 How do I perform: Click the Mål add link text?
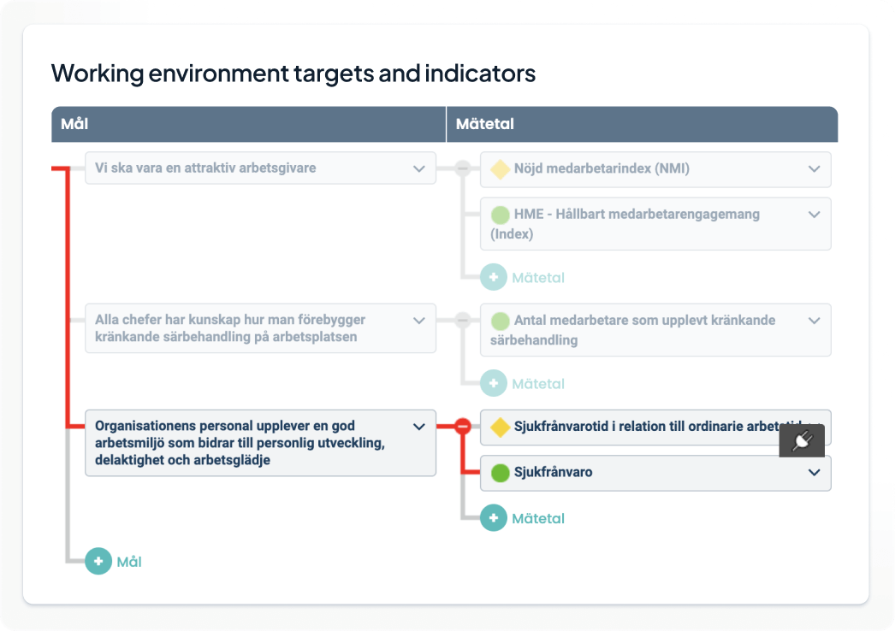[129, 562]
